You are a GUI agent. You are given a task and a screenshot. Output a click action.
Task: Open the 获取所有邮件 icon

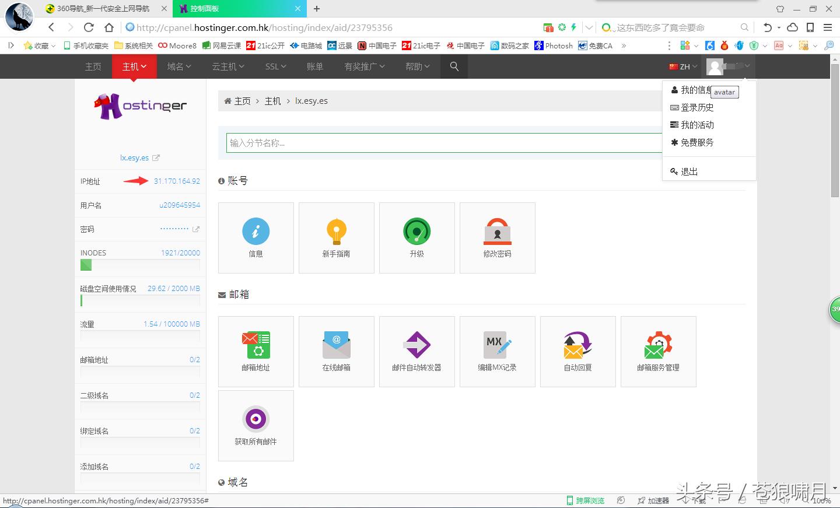[256, 419]
